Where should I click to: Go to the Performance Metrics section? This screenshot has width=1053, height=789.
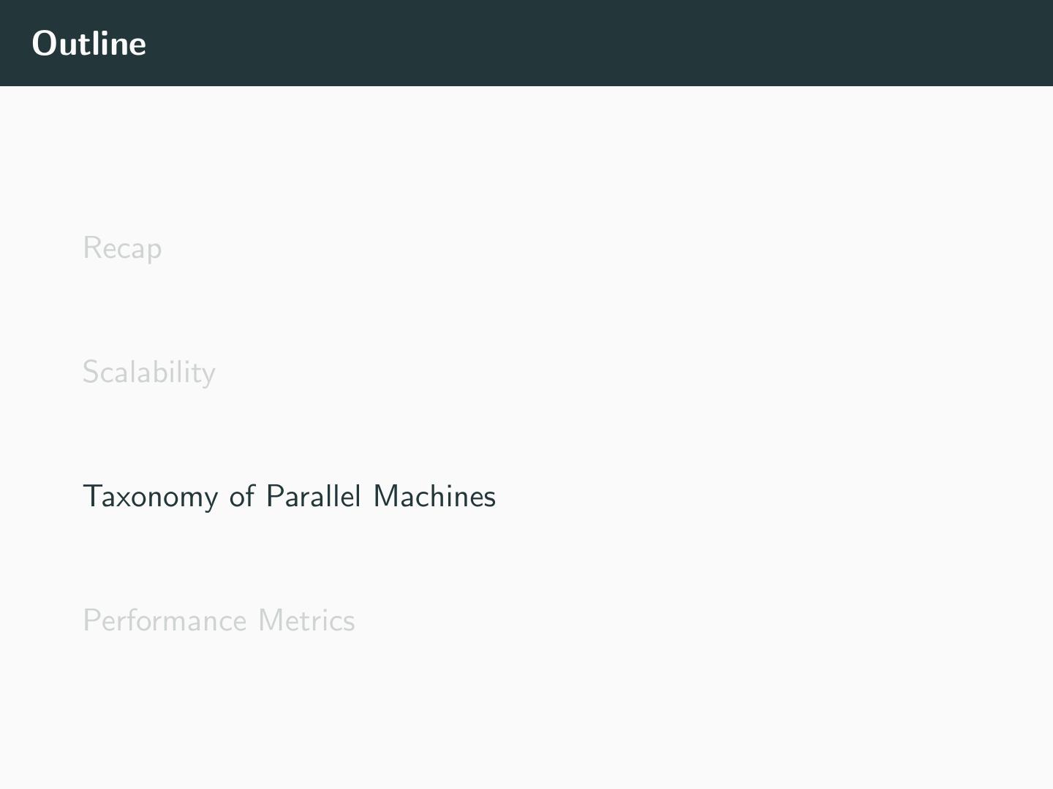point(219,621)
